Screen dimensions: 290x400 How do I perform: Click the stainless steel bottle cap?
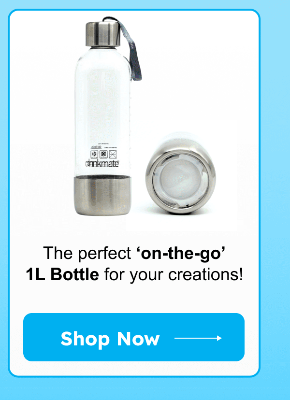coord(103,34)
